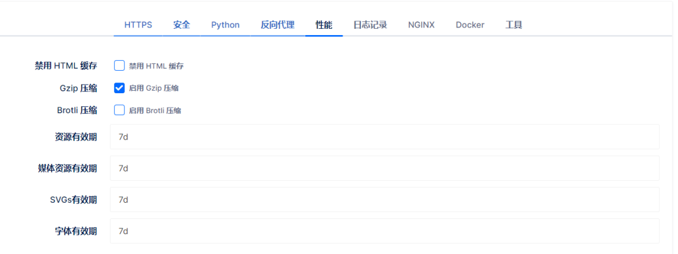Select the 工具 tab
Viewport: 678px width, 254px height.
click(x=514, y=25)
